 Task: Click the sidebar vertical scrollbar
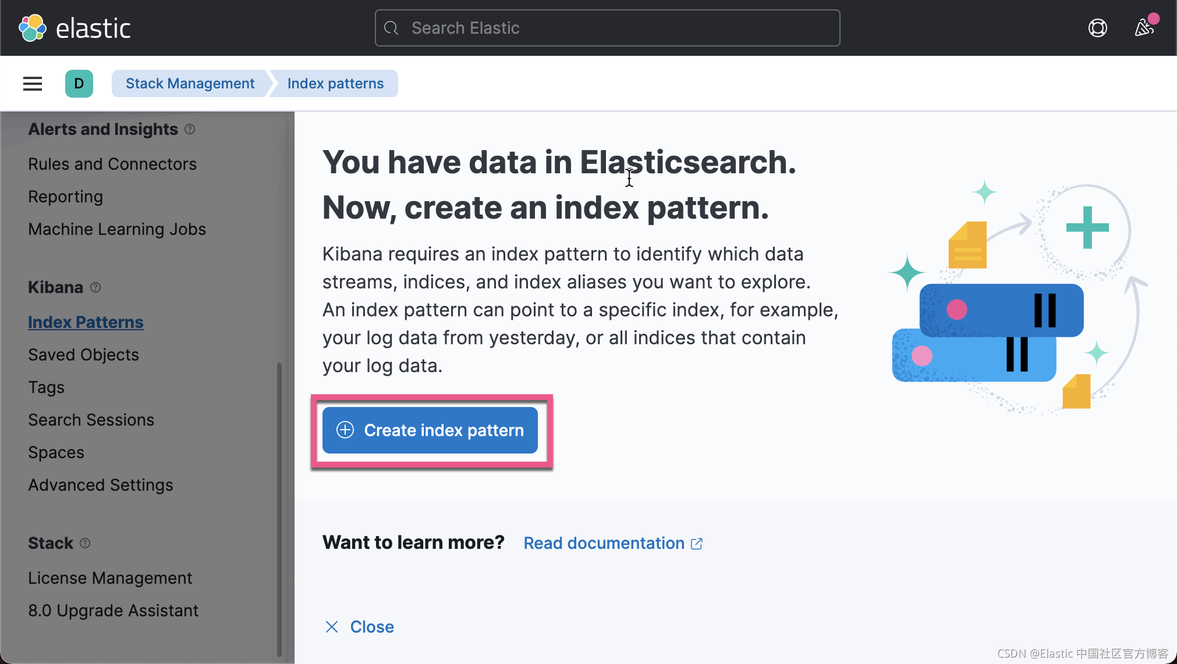click(279, 509)
